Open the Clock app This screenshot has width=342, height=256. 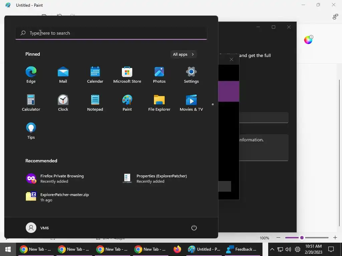coord(63,103)
